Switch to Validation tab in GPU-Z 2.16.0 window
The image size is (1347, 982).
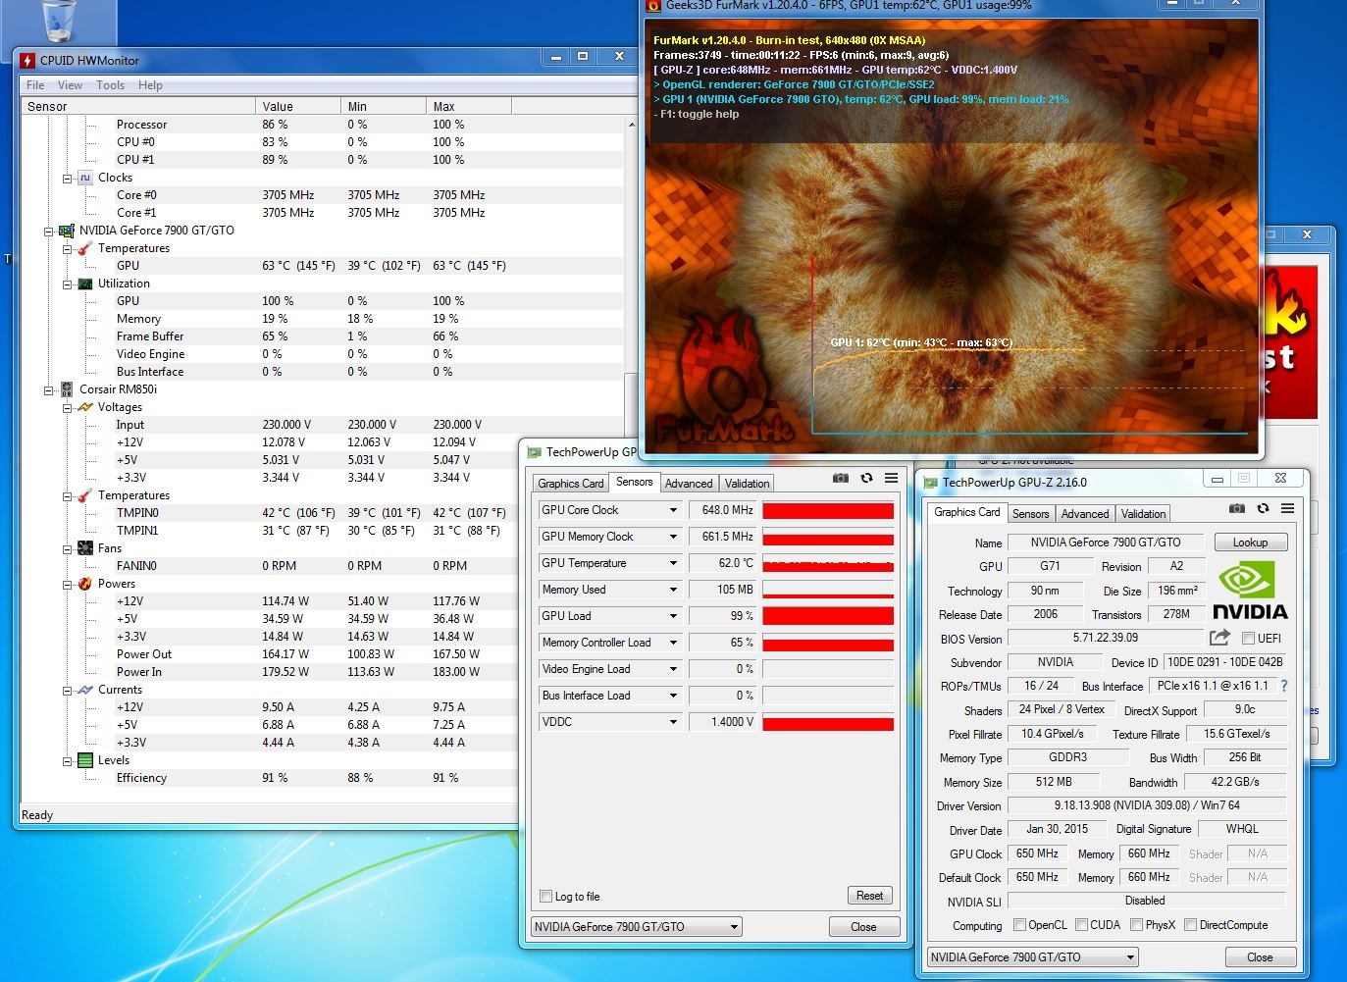1143,514
